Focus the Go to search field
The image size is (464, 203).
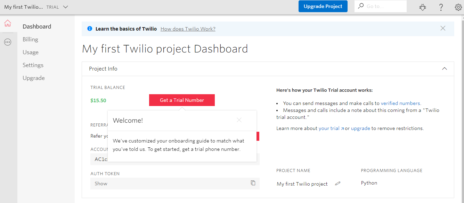pyautogui.click(x=381, y=6)
